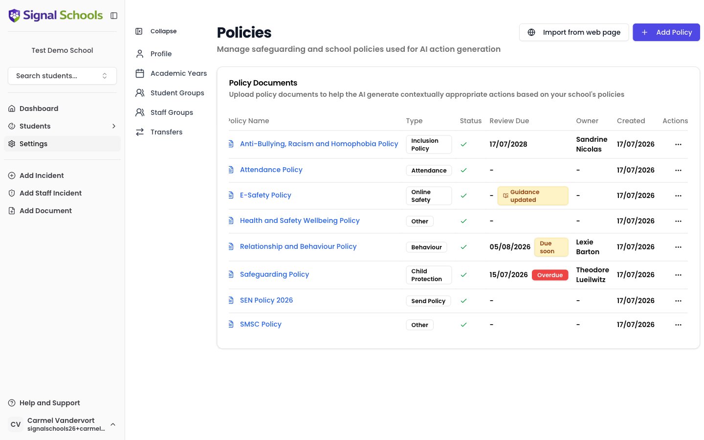This screenshot has height=440, width=704.
Task: Click the document icon beside Anti-Bullying policy
Action: pos(231,144)
